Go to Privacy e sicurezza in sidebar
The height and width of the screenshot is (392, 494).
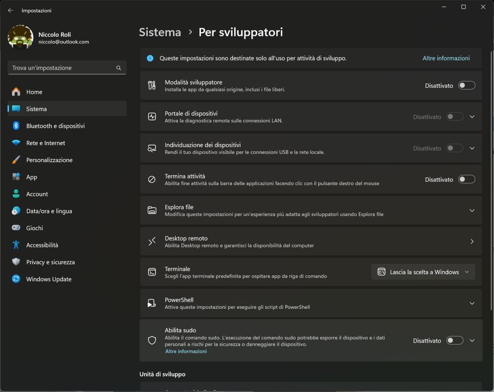coord(50,262)
